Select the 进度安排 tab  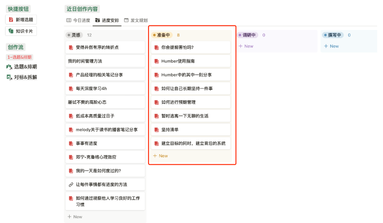tap(107, 20)
